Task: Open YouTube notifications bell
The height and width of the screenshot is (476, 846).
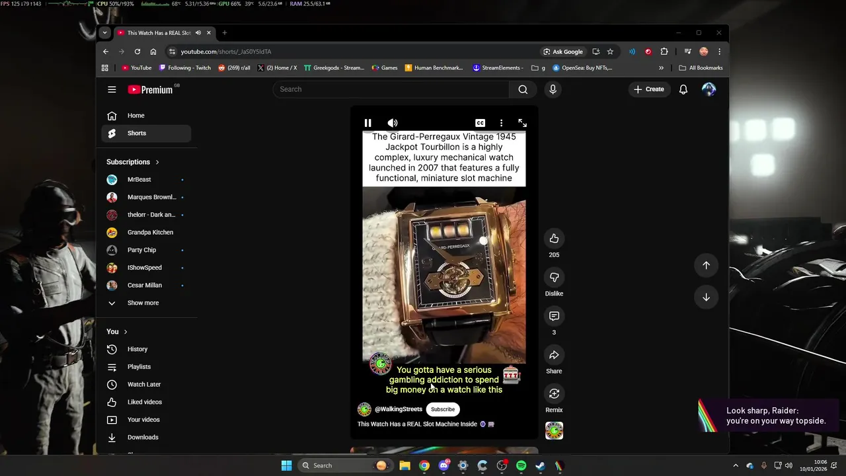Action: [x=683, y=89]
